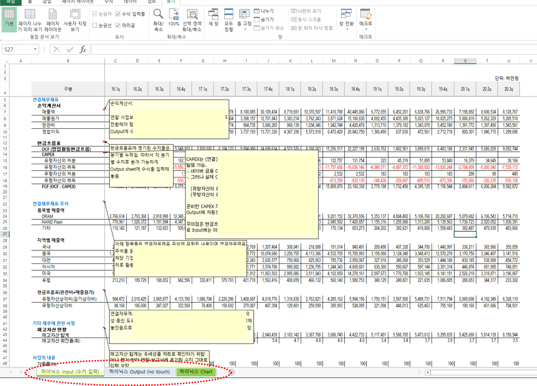Expand the Name Box dropdown arrow
The image size is (537, 386).
(35, 49)
